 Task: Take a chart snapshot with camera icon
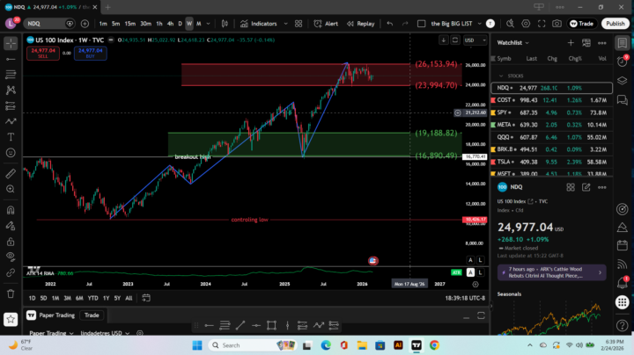(x=557, y=24)
